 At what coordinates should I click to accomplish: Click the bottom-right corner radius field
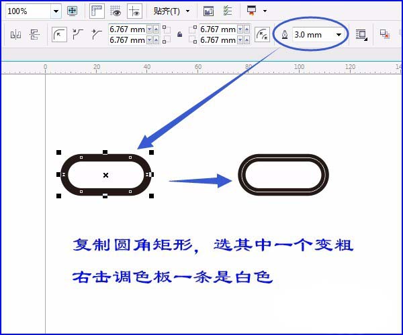click(218, 40)
